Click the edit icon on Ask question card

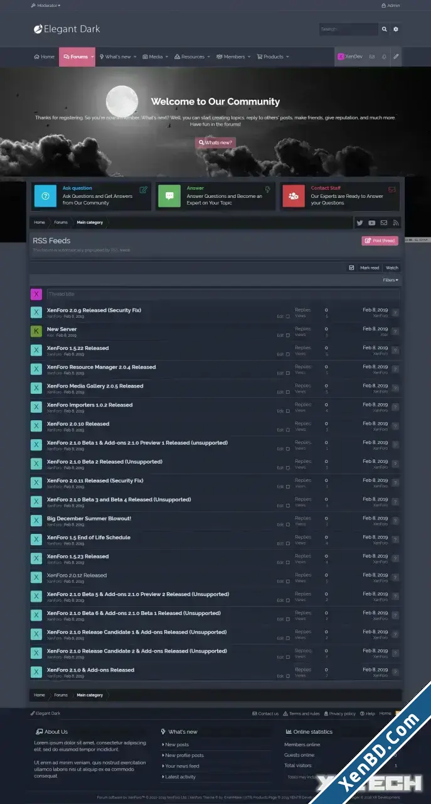[143, 189]
